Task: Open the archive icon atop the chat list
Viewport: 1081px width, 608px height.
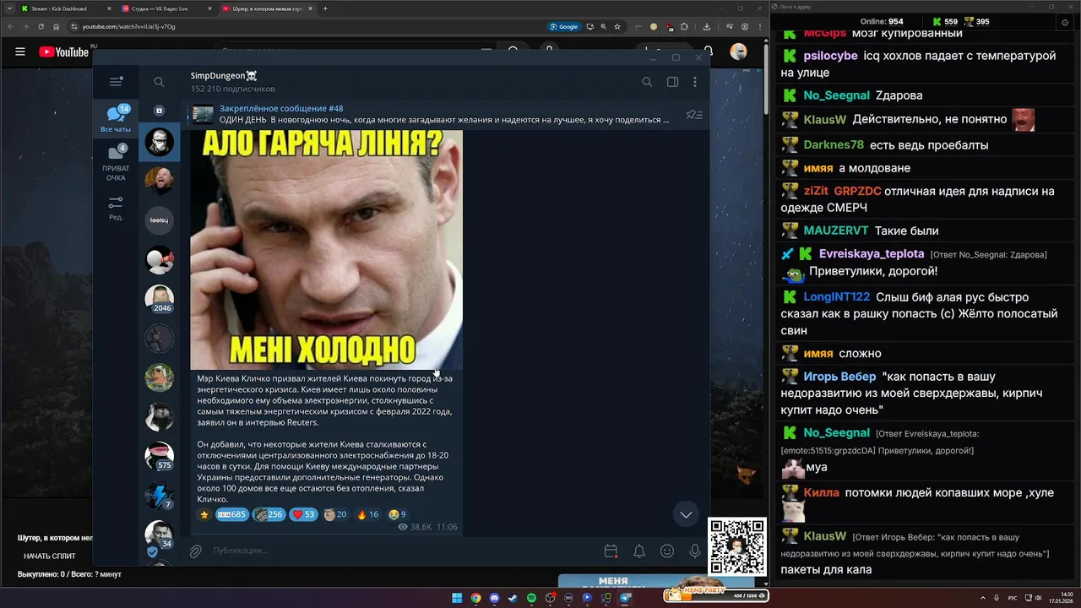Action: click(159, 111)
